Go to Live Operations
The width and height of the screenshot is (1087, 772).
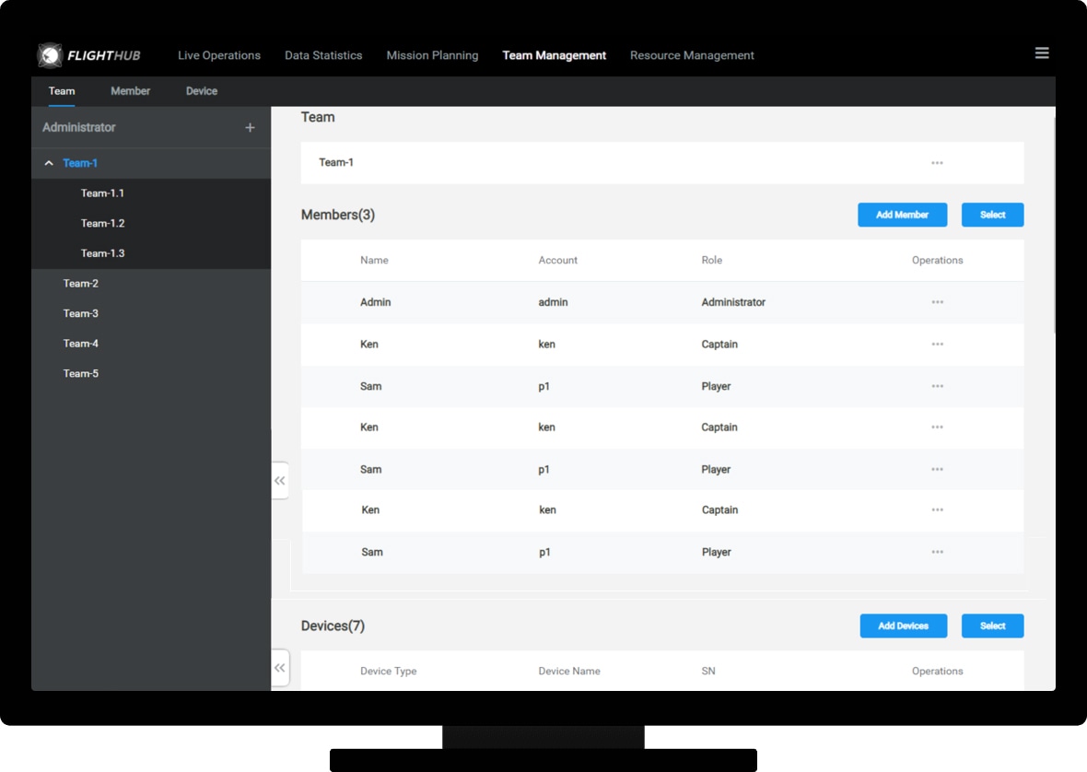coord(219,55)
